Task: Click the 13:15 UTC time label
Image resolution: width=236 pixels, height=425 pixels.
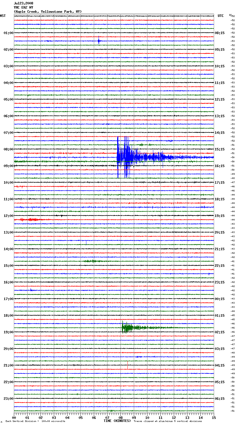Action: [x=220, y=116]
